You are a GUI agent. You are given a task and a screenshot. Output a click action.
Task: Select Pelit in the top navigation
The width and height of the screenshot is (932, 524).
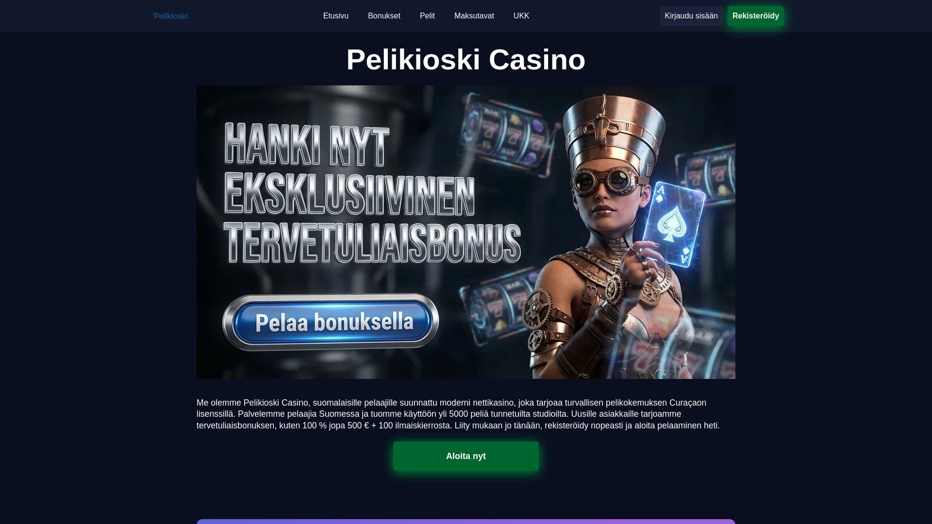(427, 16)
